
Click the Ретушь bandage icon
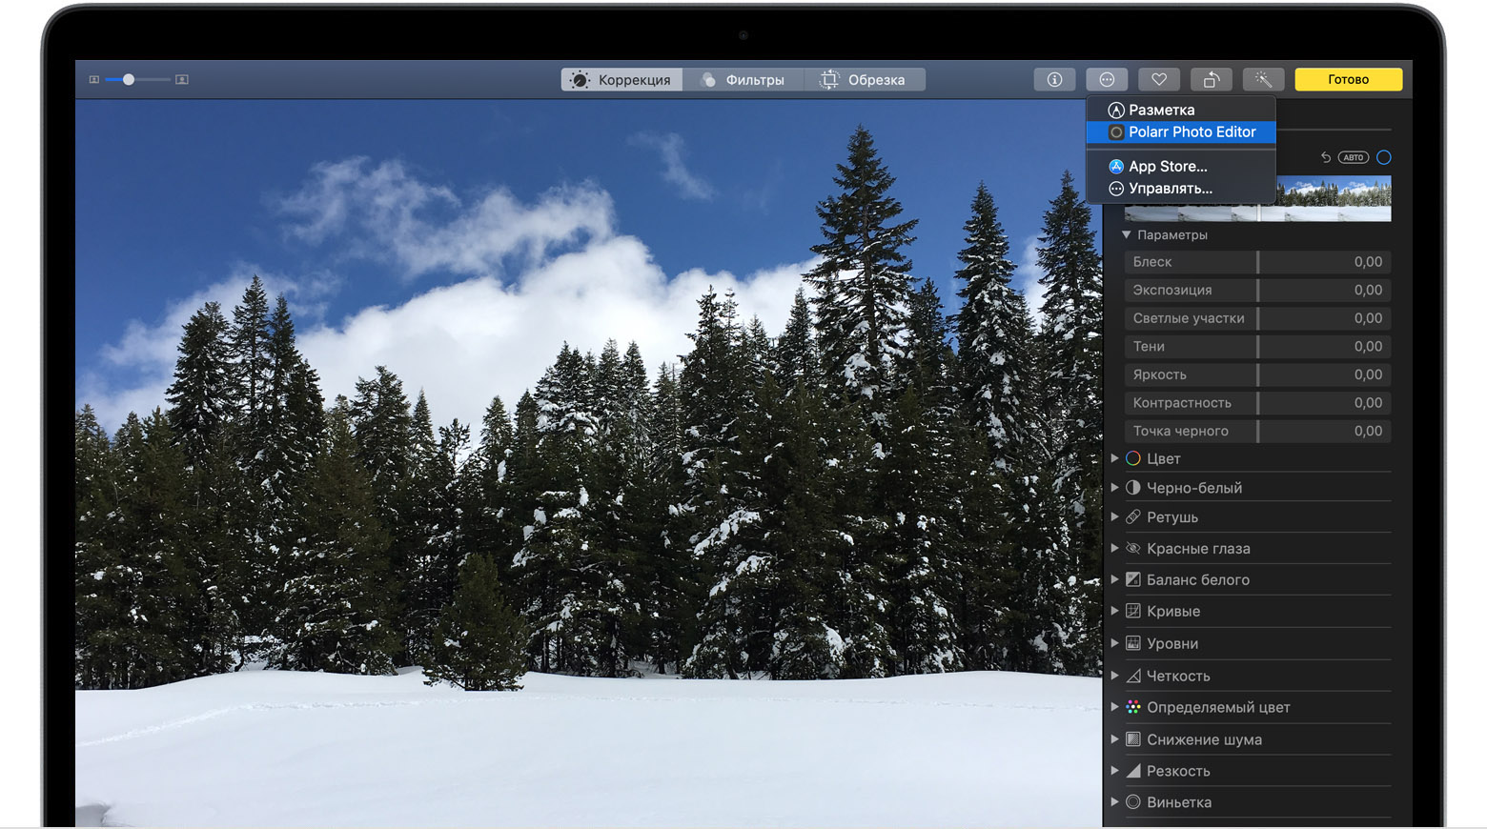(1133, 516)
